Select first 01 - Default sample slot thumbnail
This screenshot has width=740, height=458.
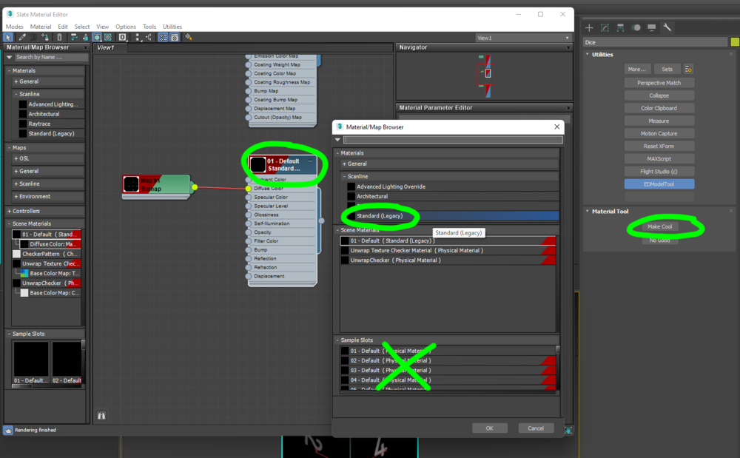point(30,358)
